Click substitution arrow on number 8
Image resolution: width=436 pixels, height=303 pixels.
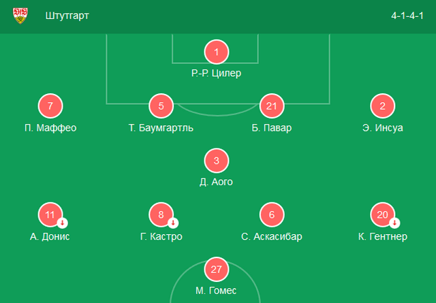point(173,223)
